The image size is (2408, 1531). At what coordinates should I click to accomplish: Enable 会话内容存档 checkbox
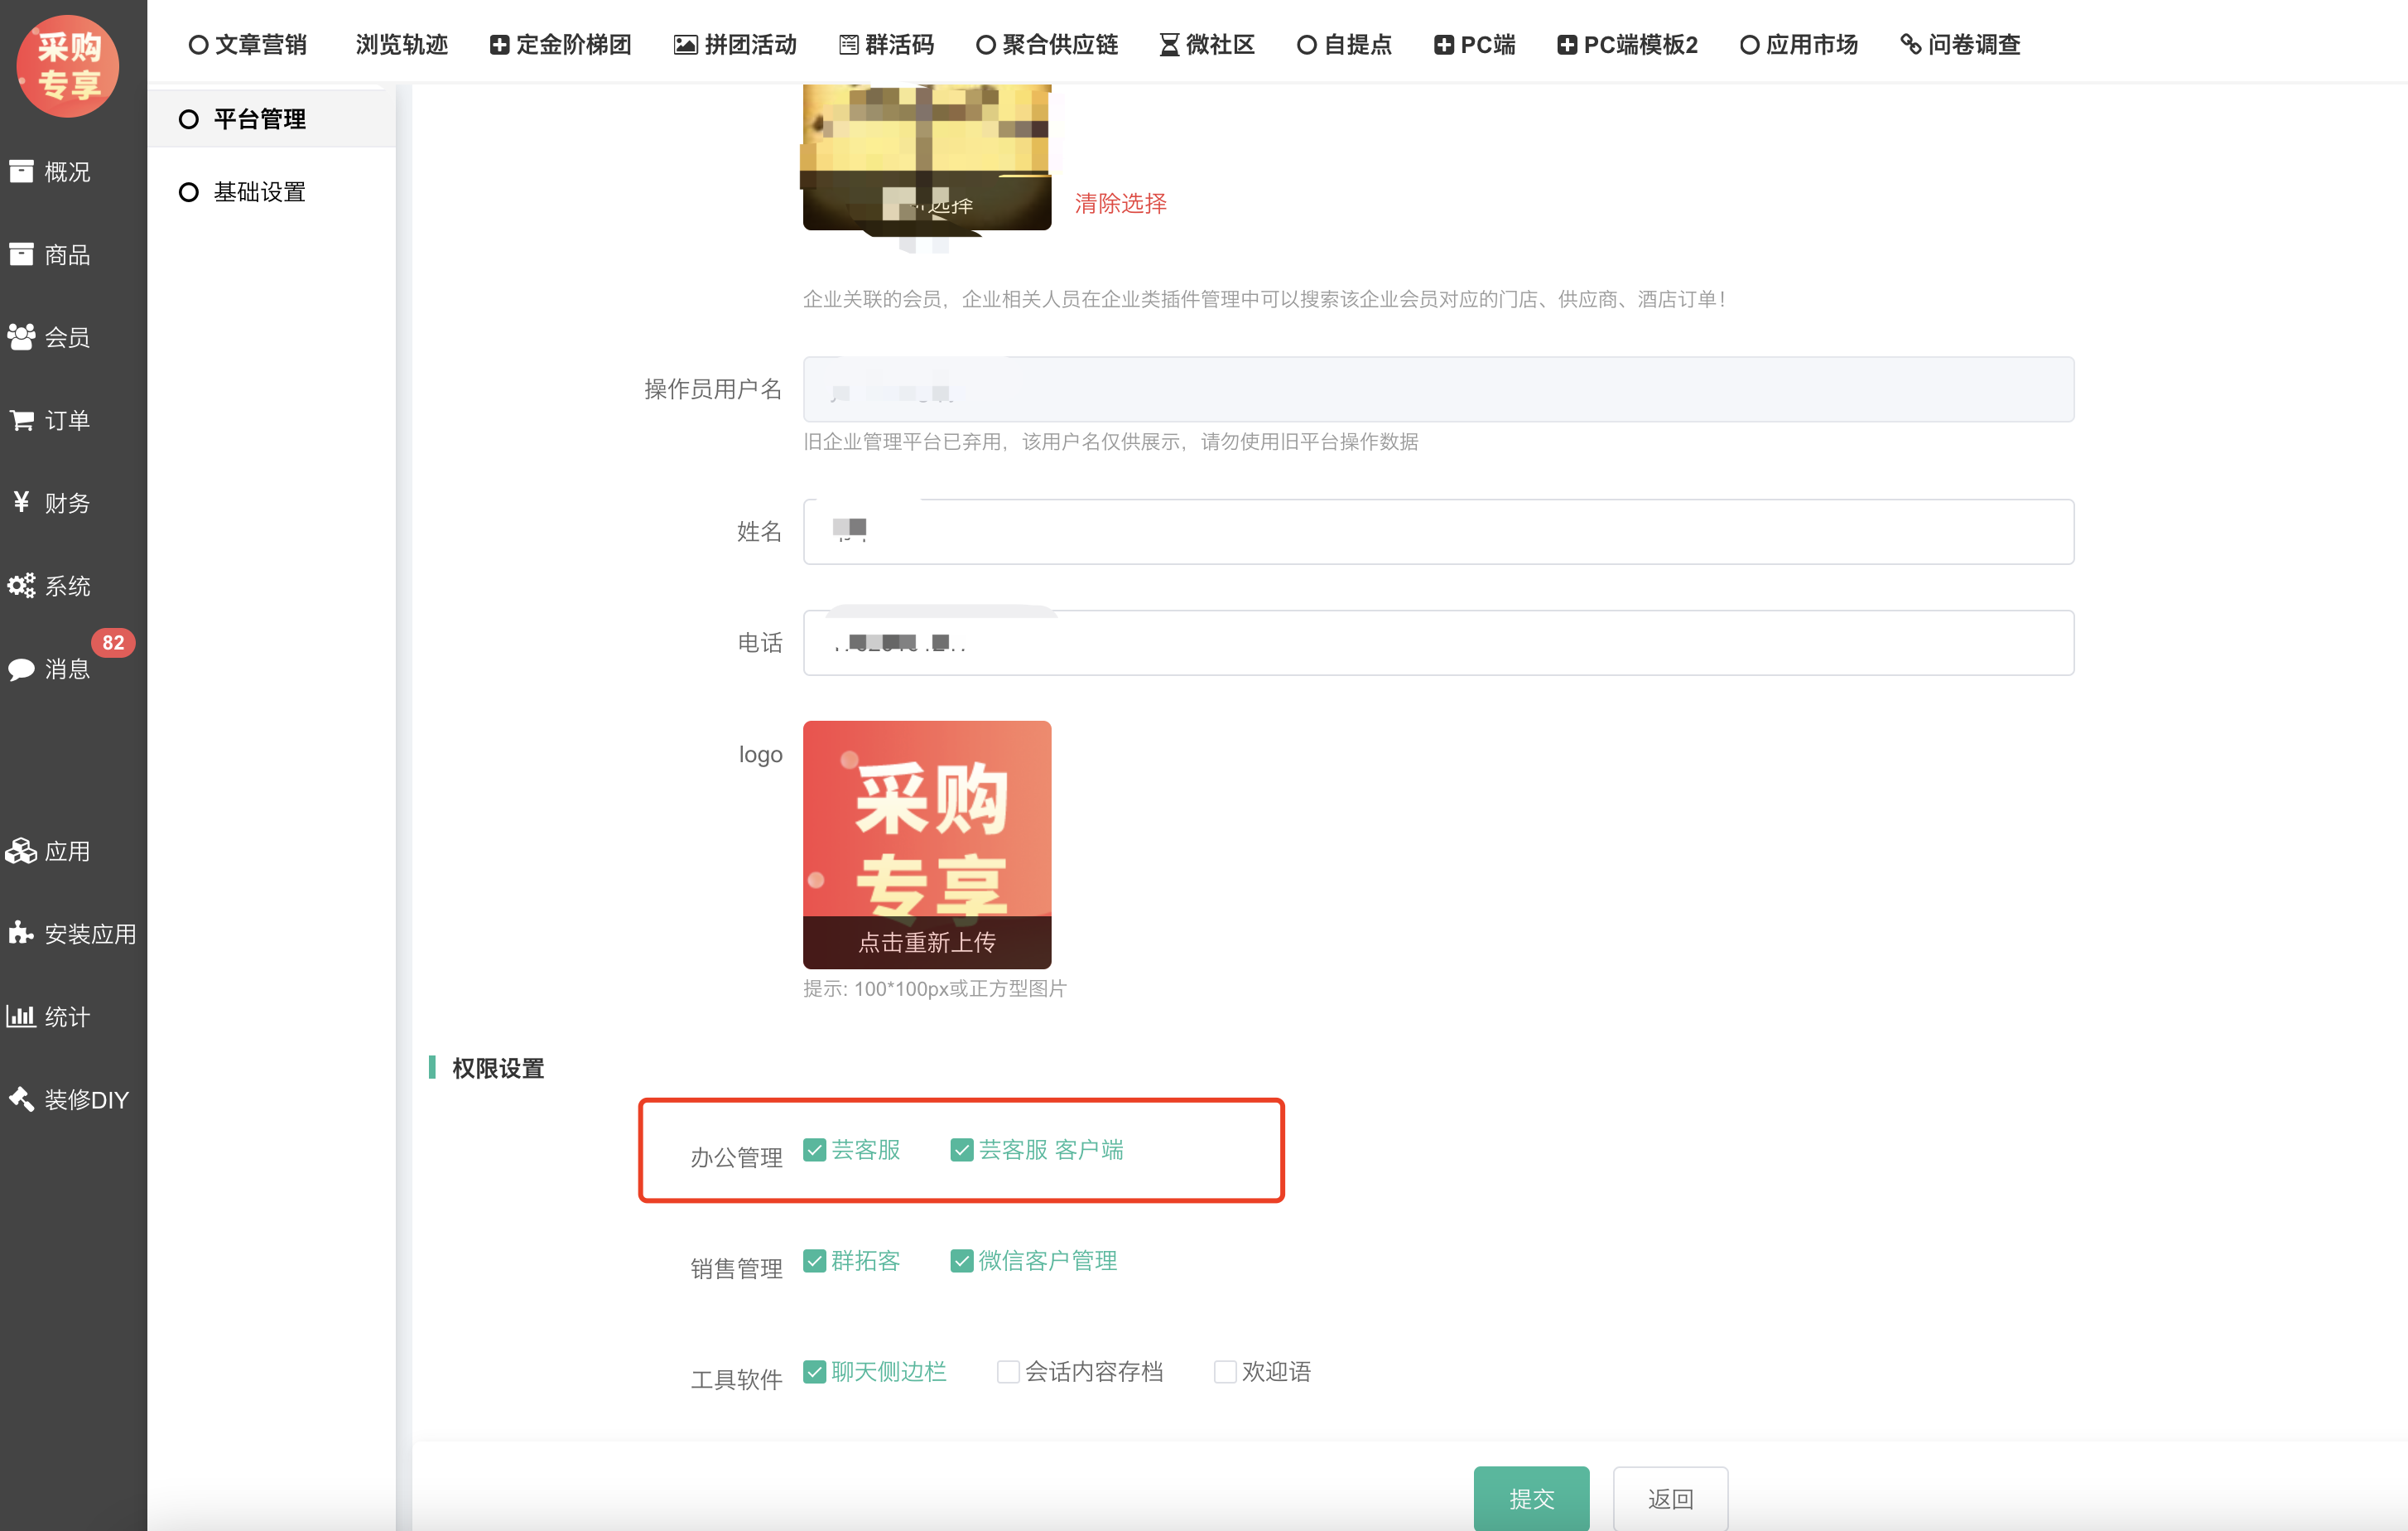(x=1008, y=1372)
